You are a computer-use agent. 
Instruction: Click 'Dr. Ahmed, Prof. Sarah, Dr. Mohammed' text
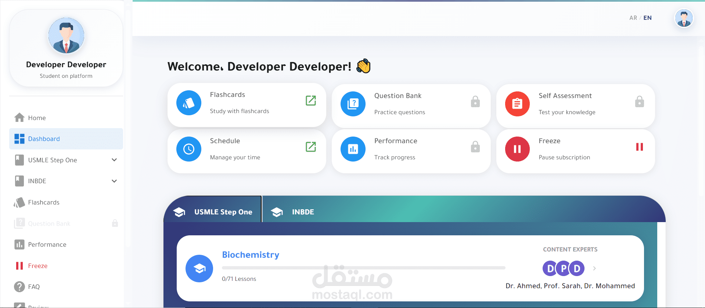pos(570,286)
